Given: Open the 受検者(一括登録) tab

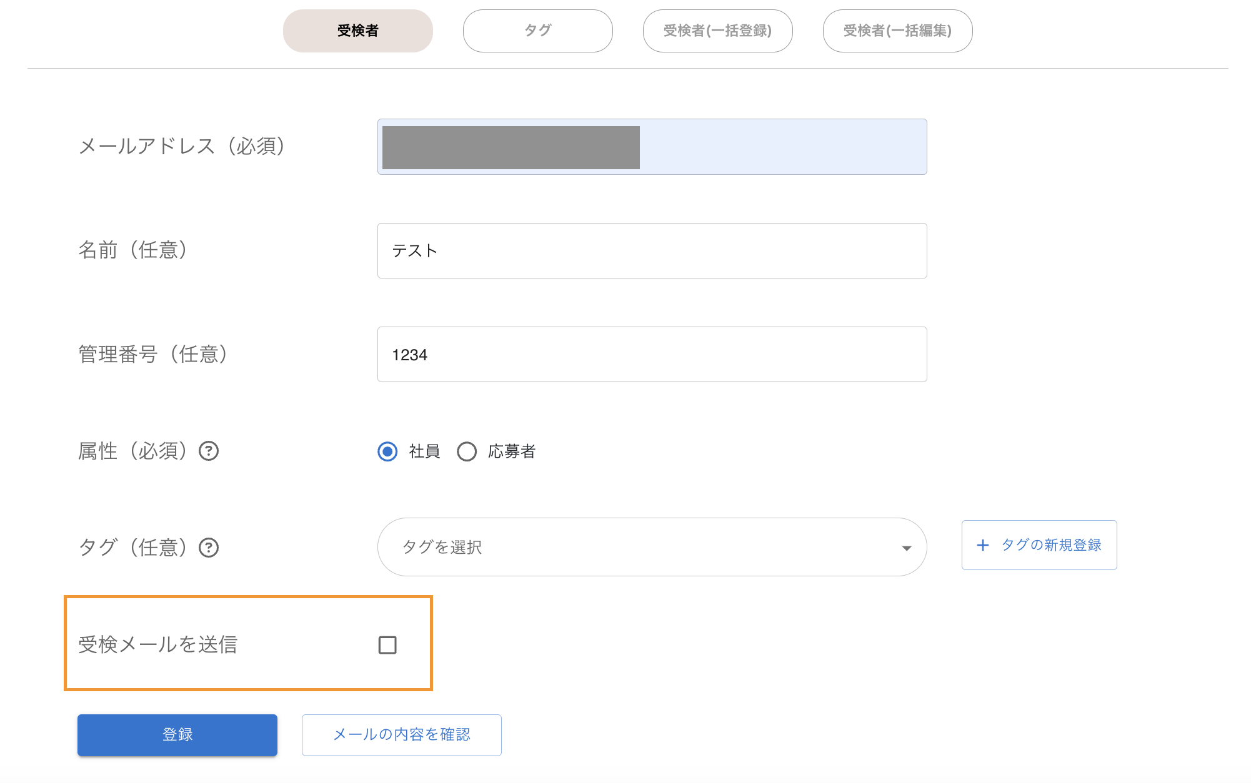Looking at the screenshot, I should [717, 31].
